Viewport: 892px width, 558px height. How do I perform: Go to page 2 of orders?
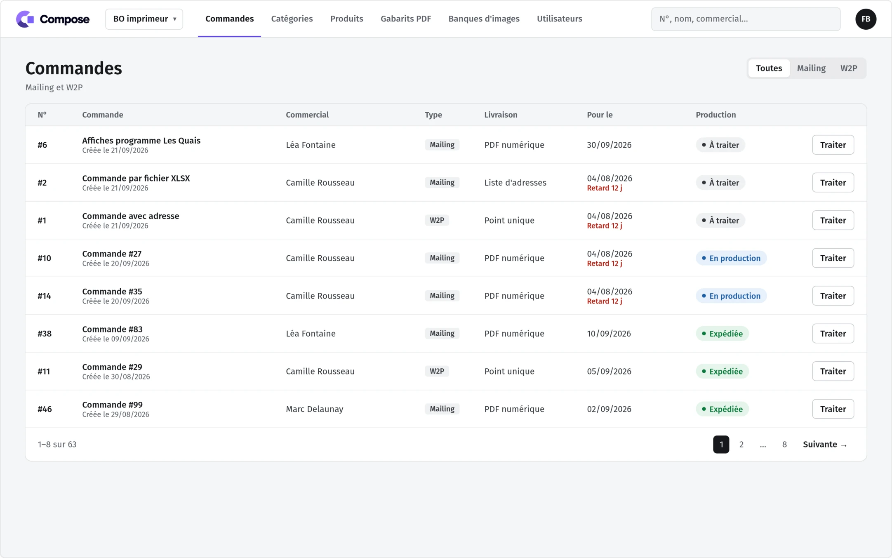(741, 445)
